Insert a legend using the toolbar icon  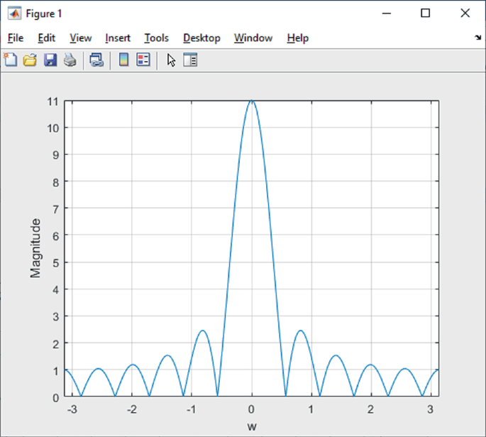(143, 60)
